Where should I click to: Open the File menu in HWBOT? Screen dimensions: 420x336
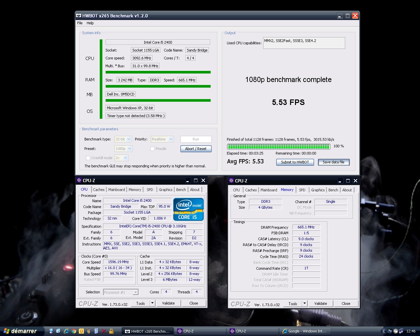point(80,23)
